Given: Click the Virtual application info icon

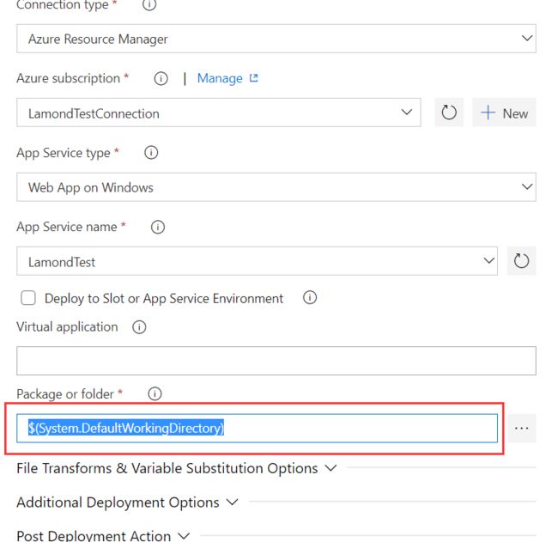Looking at the screenshot, I should [x=139, y=327].
